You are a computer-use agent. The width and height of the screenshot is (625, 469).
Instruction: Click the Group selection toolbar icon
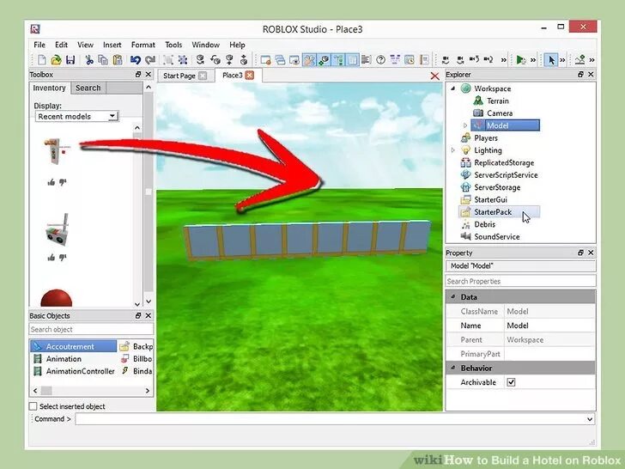click(168, 60)
